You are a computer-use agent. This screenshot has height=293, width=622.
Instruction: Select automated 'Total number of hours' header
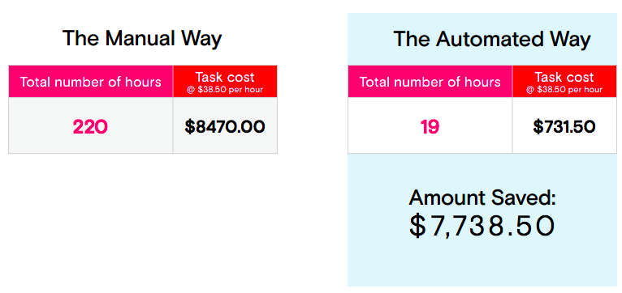click(430, 82)
